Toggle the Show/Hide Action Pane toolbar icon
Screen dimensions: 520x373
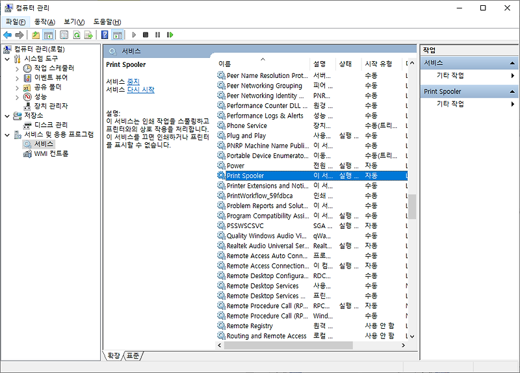click(x=118, y=35)
